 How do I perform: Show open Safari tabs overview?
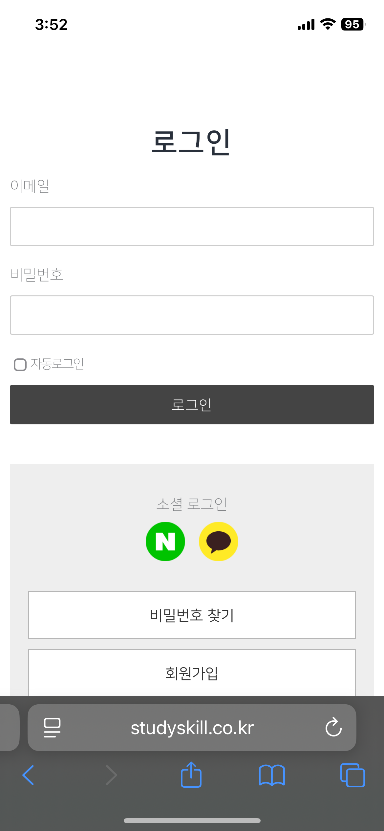[352, 775]
